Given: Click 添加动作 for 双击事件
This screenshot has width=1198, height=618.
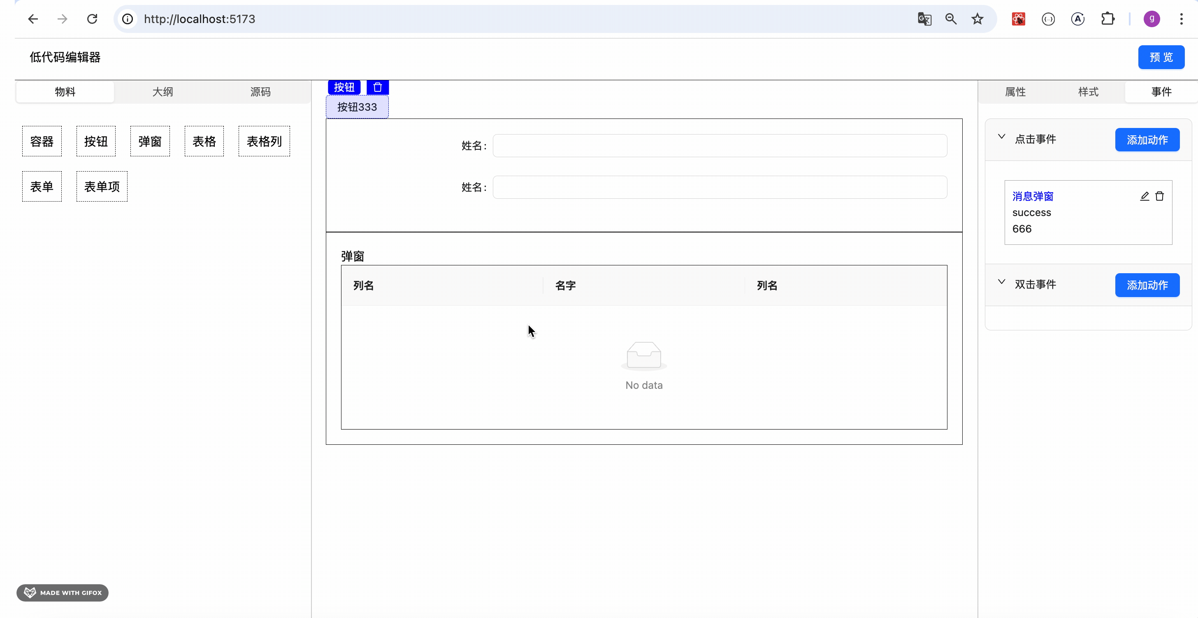Looking at the screenshot, I should (1147, 285).
